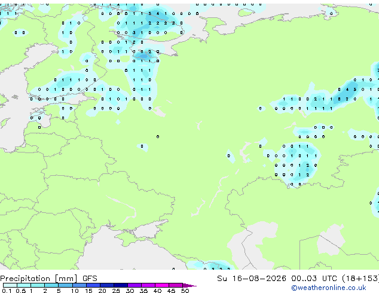Click the 1–2 mm legend color swatch
This screenshot has height=293, width=379.
[38, 285]
